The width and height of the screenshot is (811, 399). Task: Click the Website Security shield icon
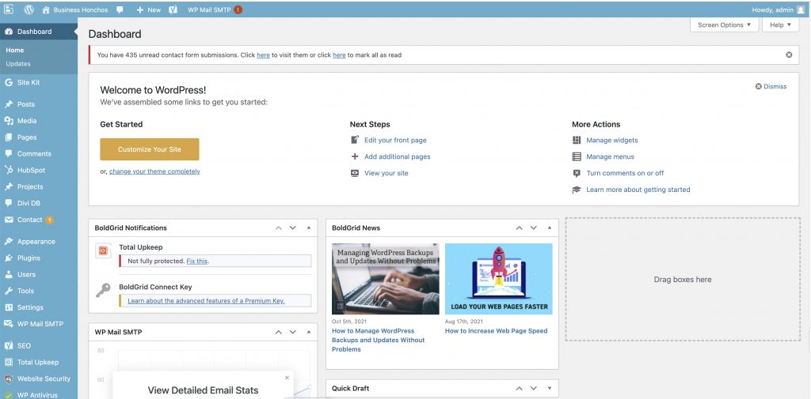click(9, 379)
